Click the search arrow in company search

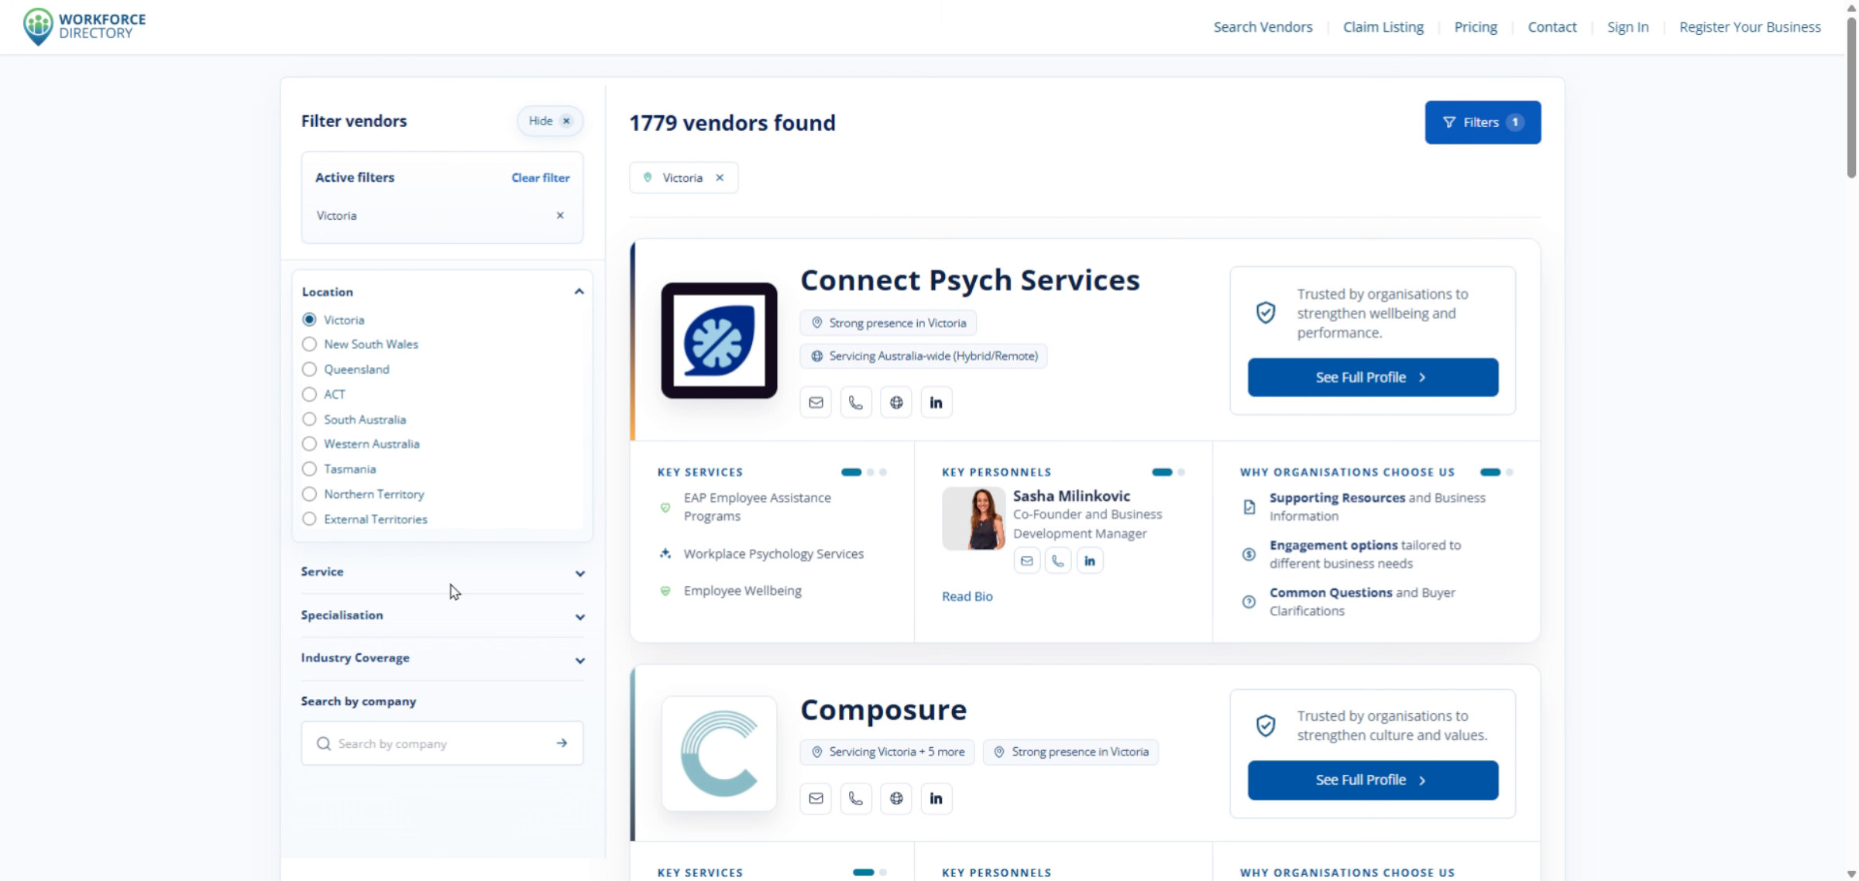562,743
